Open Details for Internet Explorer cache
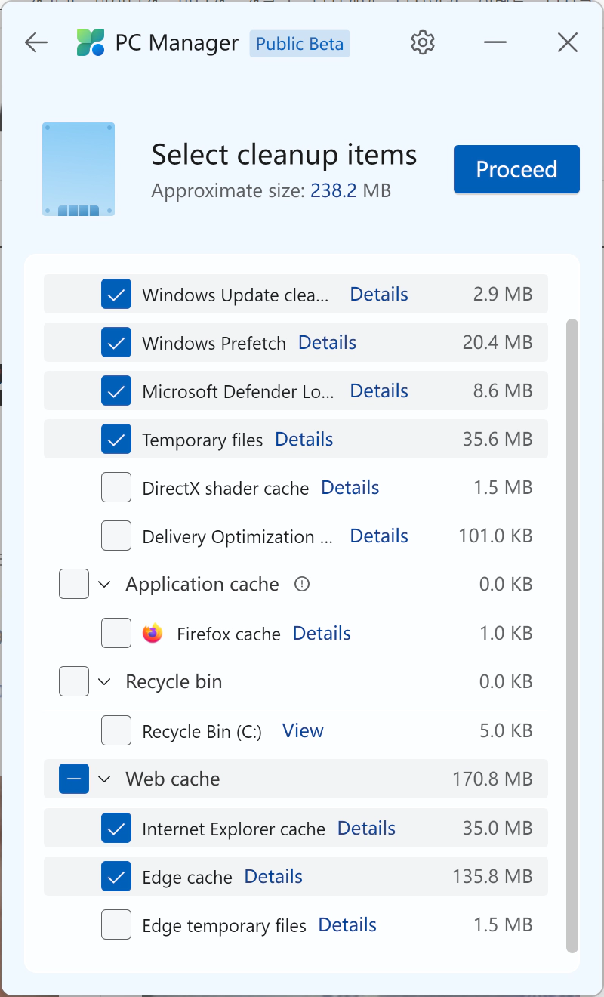 point(366,828)
